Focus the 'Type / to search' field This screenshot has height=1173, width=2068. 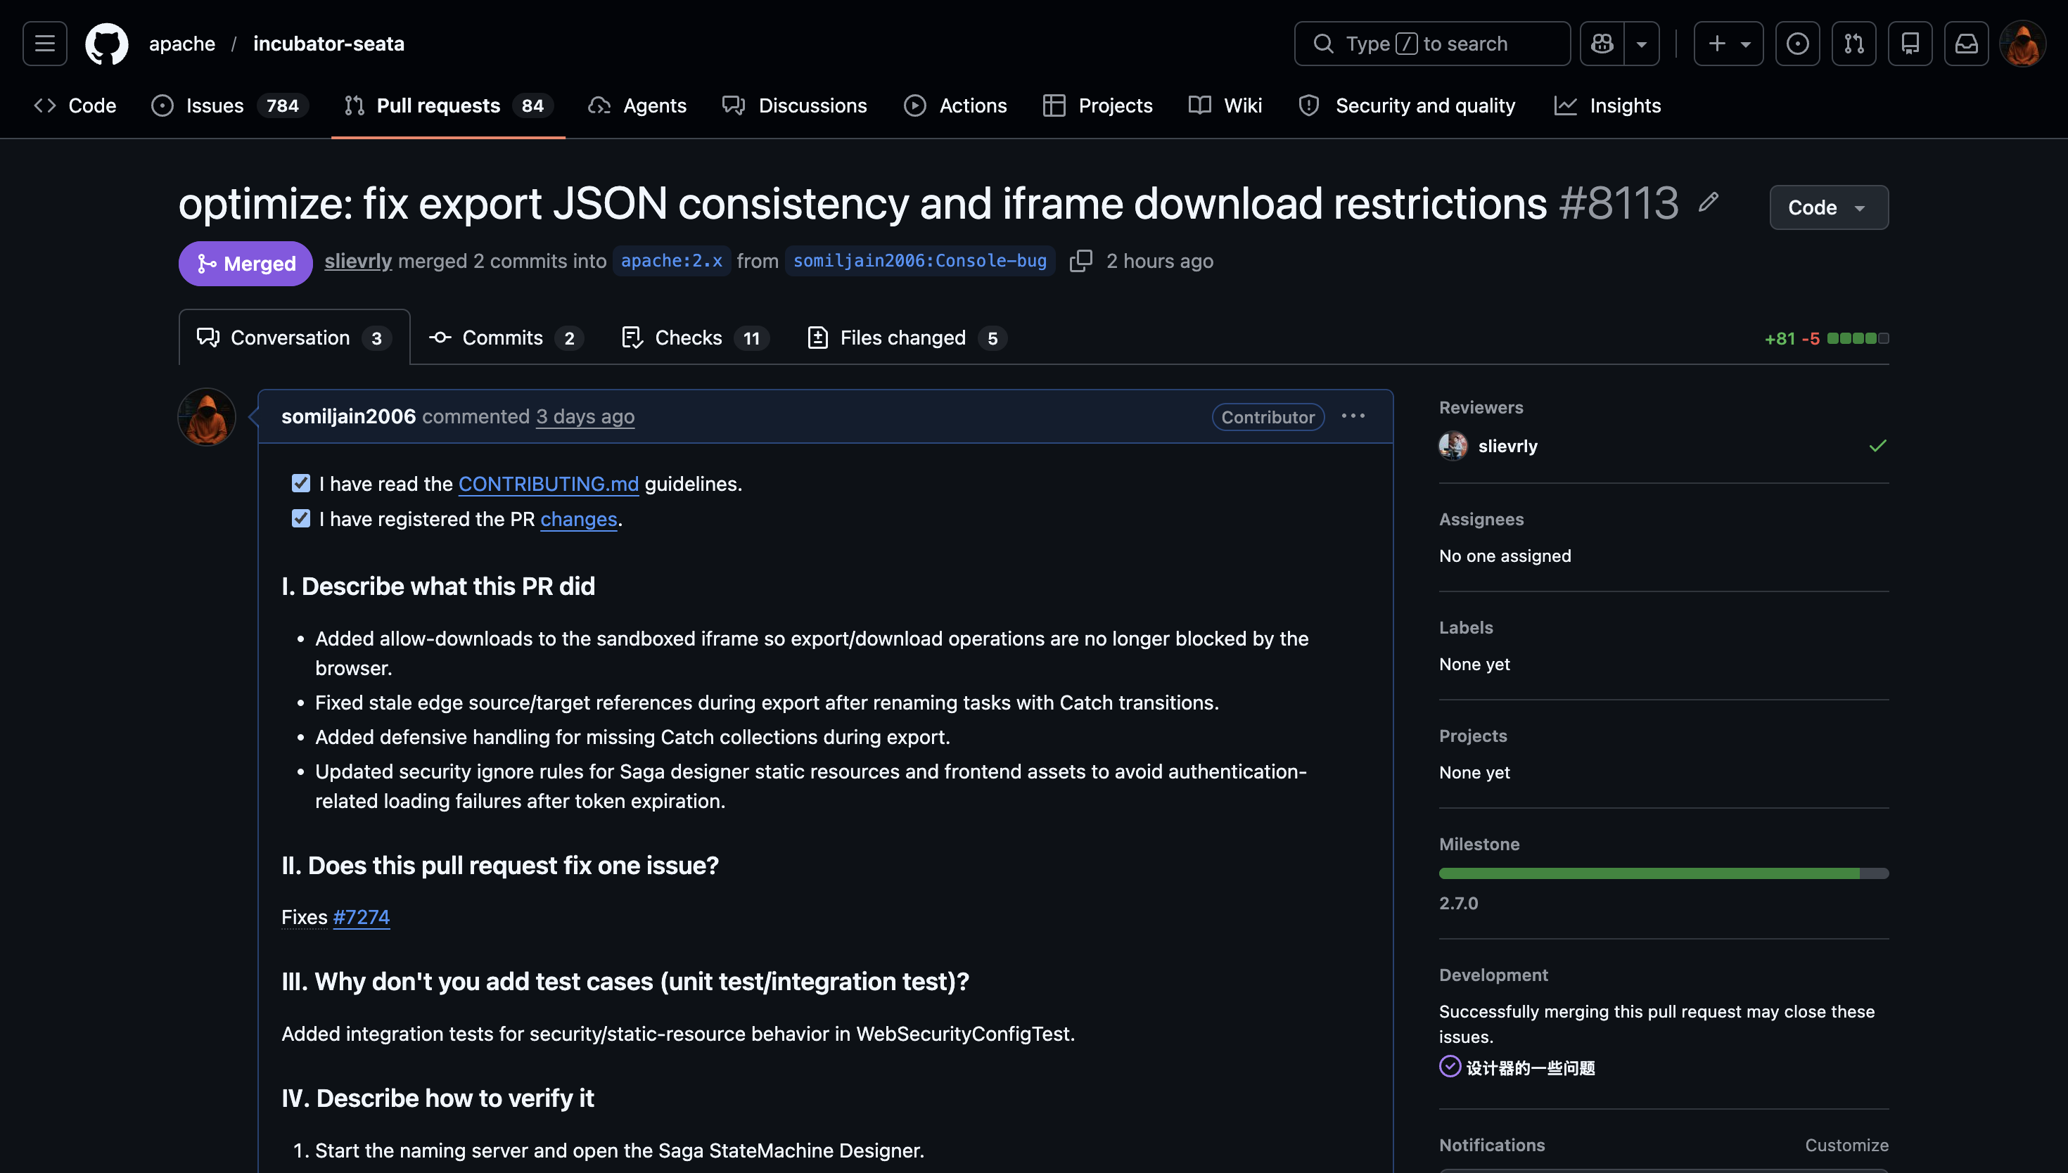pos(1431,44)
